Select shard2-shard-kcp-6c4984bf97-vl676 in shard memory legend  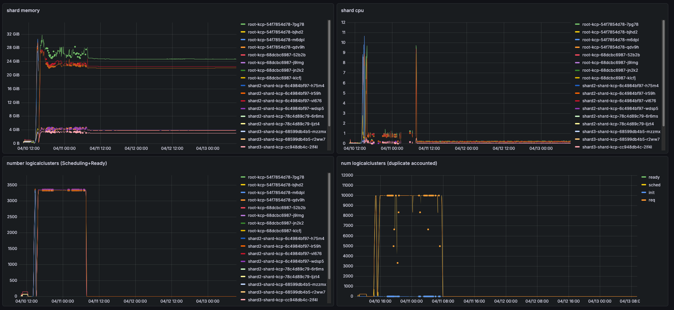(285, 101)
